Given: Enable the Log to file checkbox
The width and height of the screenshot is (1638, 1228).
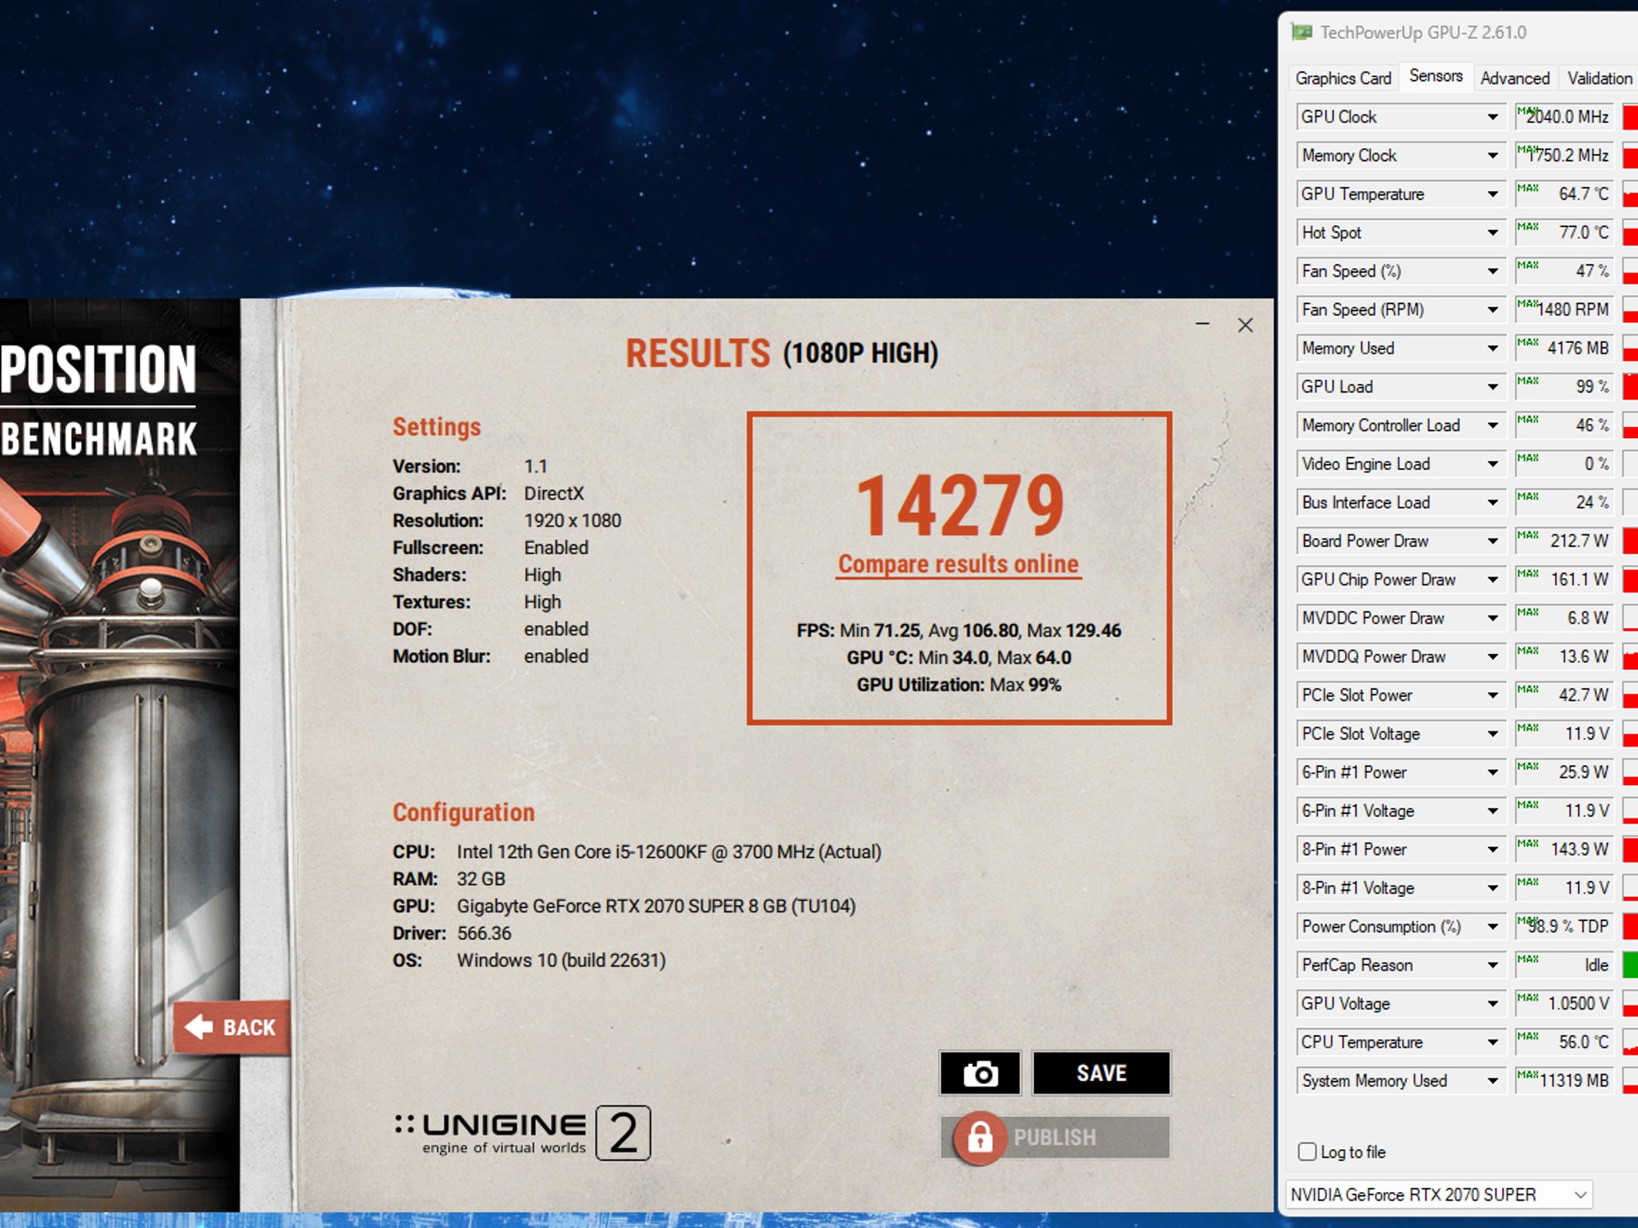Looking at the screenshot, I should click(1307, 1151).
